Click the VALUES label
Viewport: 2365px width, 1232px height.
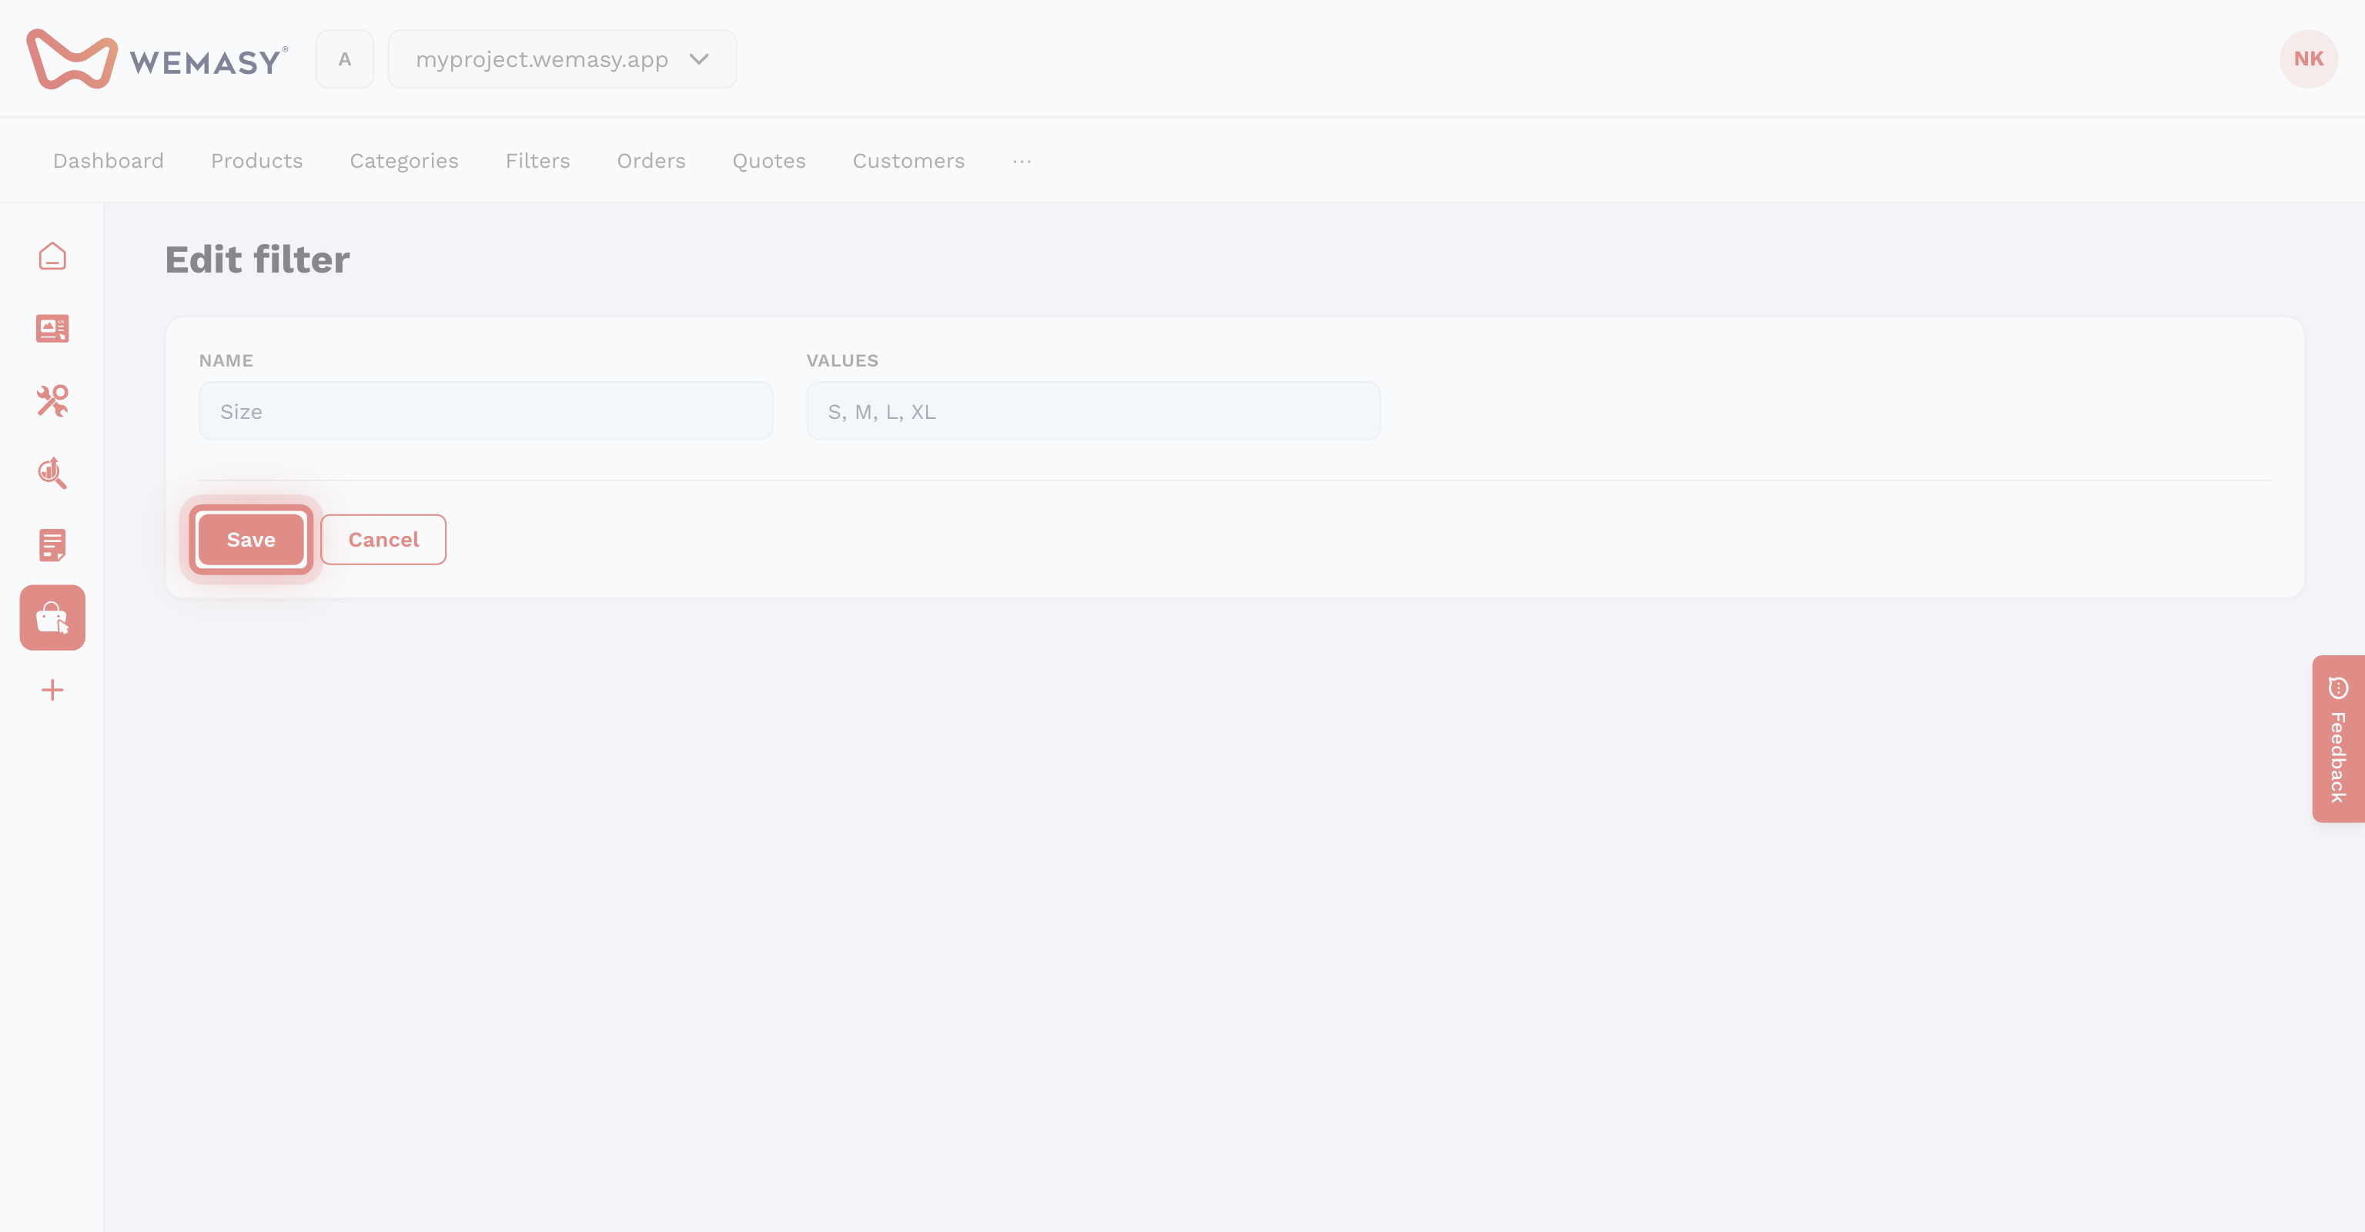coord(843,361)
